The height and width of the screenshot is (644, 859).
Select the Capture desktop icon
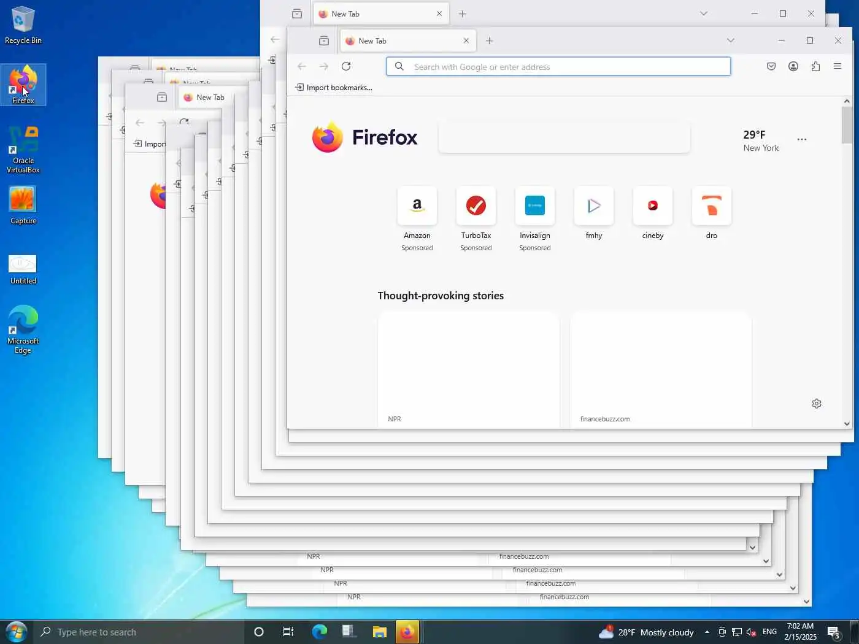[x=23, y=205]
